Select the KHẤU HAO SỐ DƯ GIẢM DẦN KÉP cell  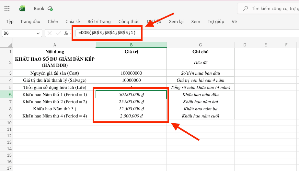54,62
